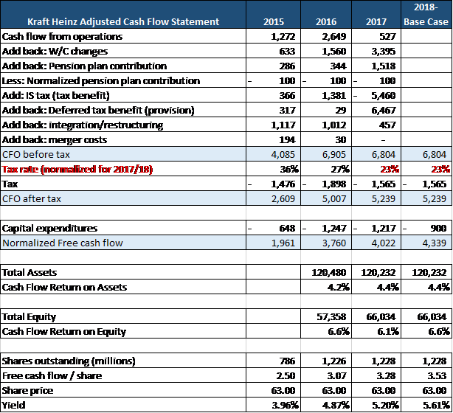Select the 120,480 total assets value
This screenshot has height=413, width=453.
[x=329, y=272]
